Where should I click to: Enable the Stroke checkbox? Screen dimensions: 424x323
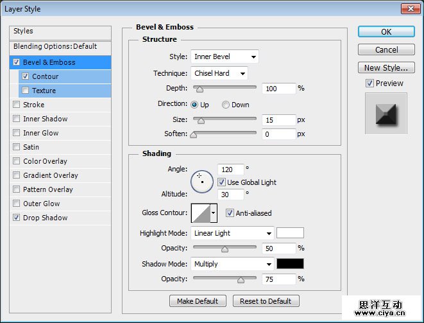click(17, 105)
